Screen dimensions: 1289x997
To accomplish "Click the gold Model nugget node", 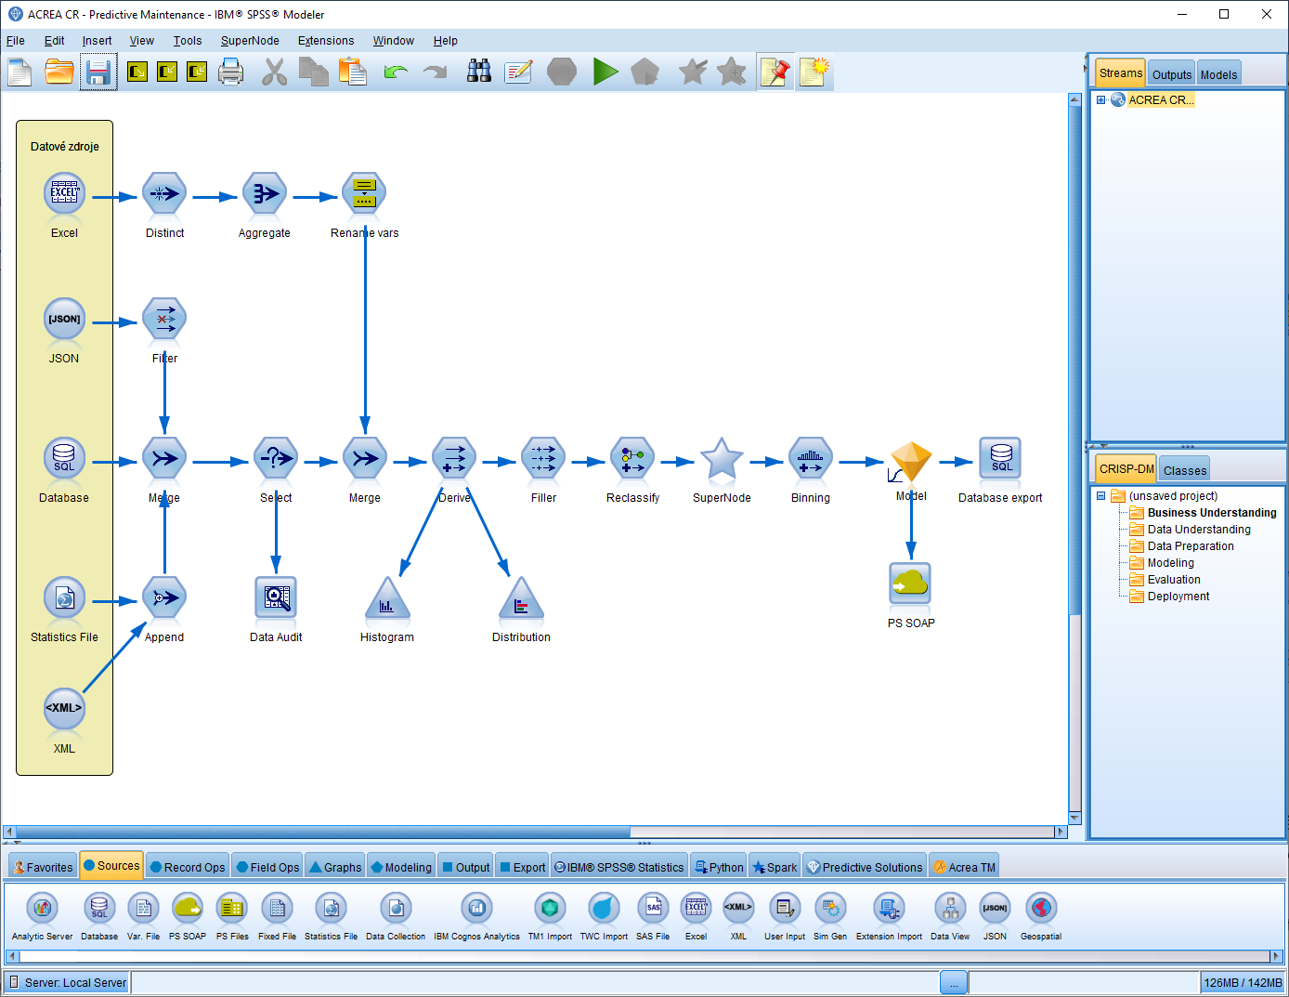I will [x=910, y=461].
